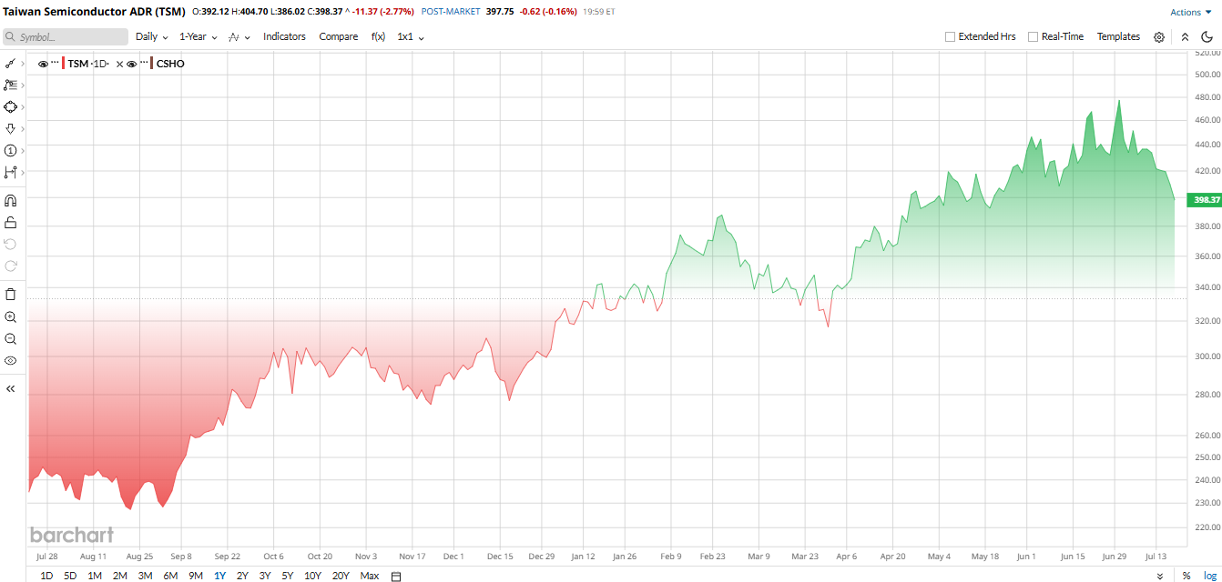Select the 6M time range

[170, 576]
